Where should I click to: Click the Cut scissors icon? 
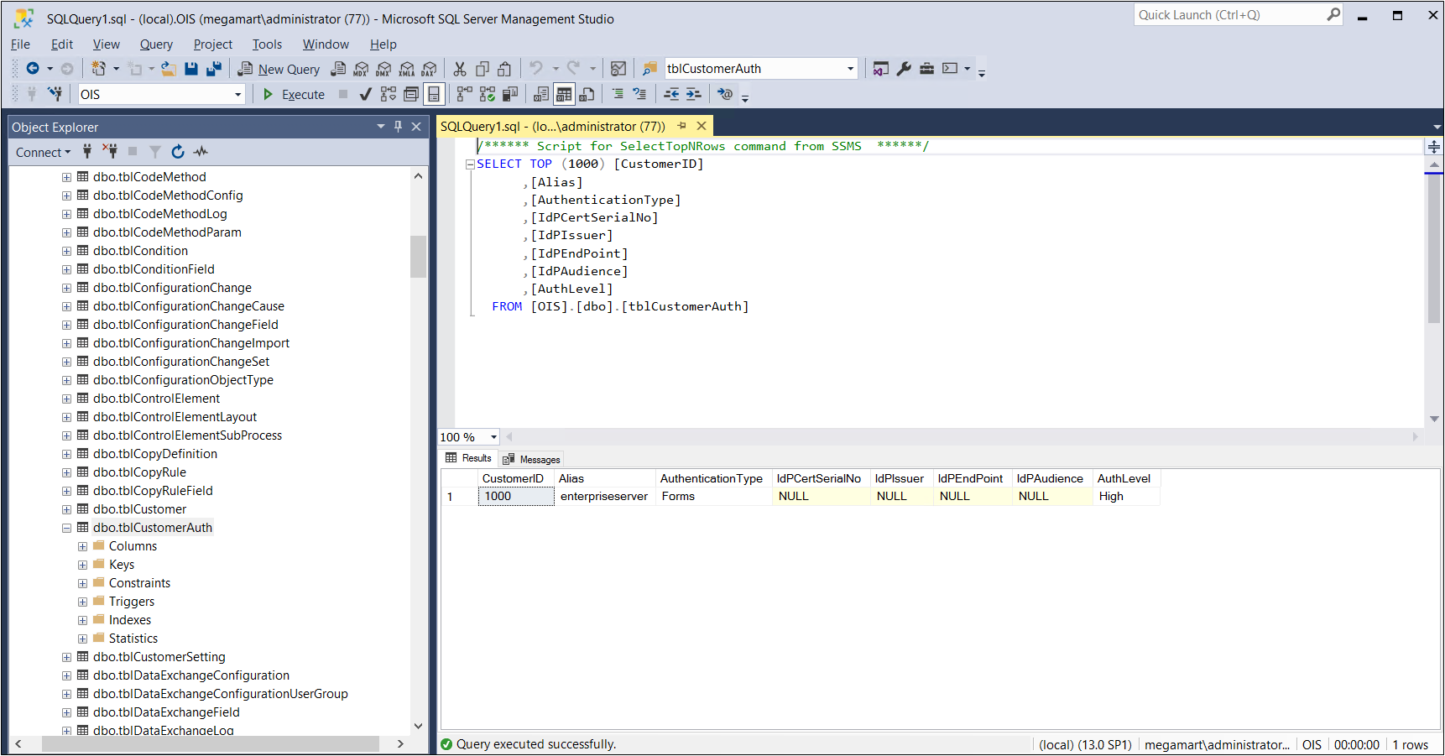click(x=460, y=69)
